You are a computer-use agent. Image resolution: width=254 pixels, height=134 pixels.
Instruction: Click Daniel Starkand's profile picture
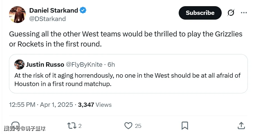tap(18, 14)
